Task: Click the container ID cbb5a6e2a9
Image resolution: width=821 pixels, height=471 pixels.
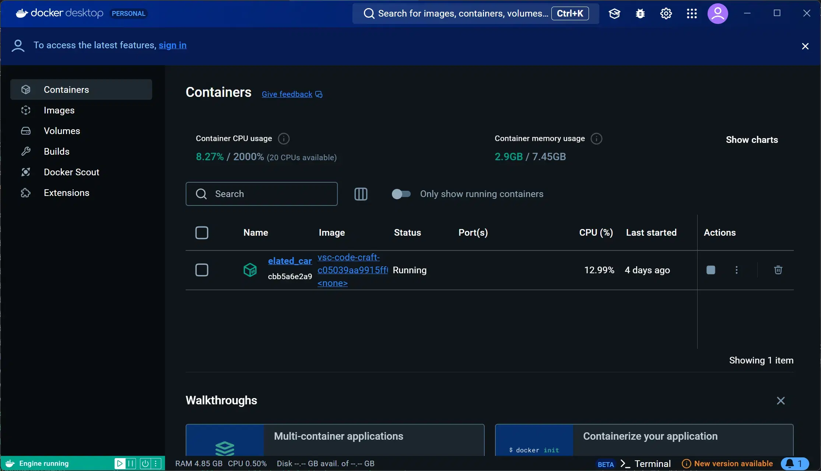Action: 290,277
